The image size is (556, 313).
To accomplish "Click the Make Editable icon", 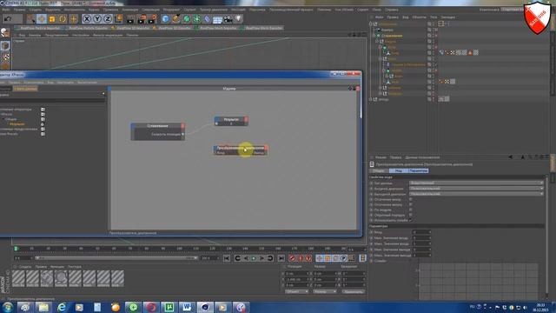I will (5, 33).
